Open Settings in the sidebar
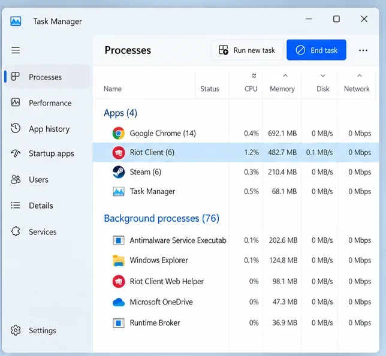This screenshot has height=356, width=386. (47, 330)
